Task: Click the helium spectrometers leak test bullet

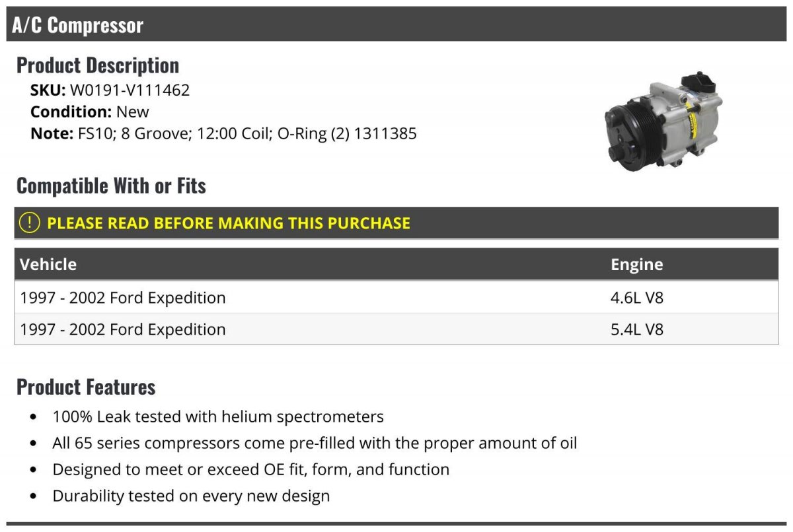Action: (218, 417)
